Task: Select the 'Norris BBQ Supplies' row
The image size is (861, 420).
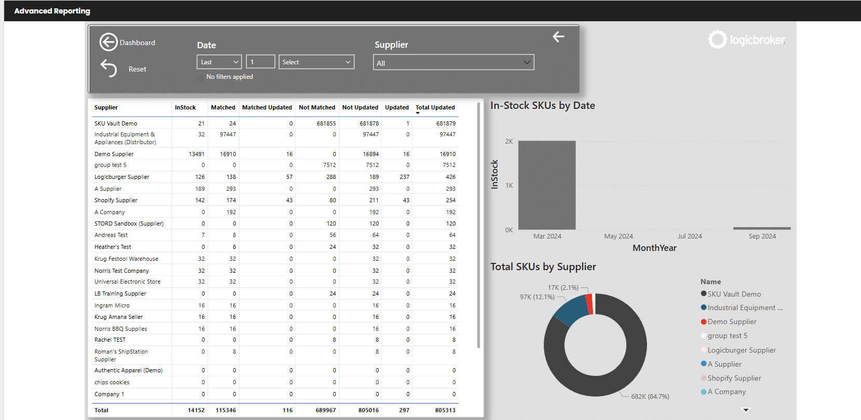Action: tap(275, 329)
